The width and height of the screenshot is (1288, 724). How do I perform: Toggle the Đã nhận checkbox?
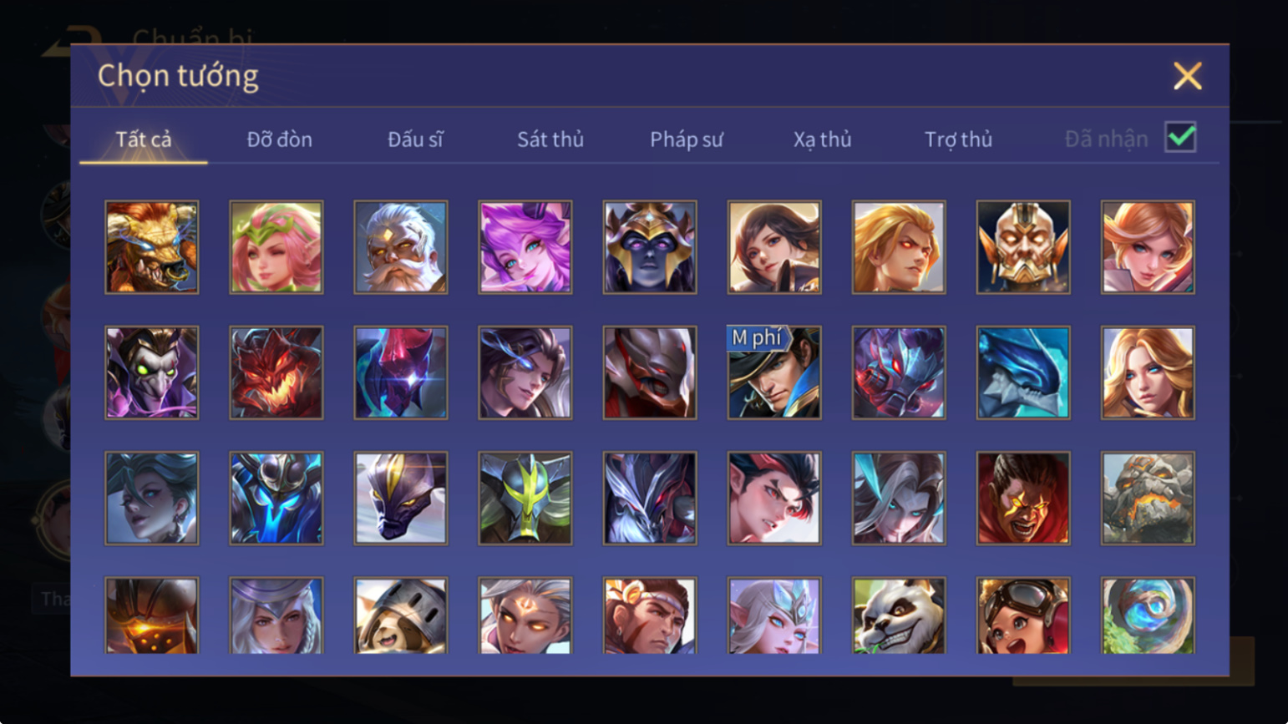pyautogui.click(x=1180, y=138)
